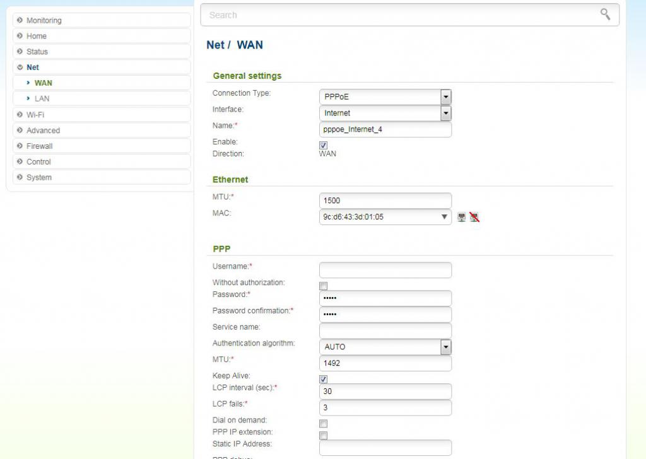Open the LAN submenu item
Screen dimensions: 646x459
click(42, 98)
